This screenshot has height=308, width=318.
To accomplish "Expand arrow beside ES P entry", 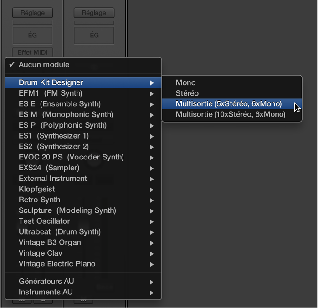I will point(152,126).
